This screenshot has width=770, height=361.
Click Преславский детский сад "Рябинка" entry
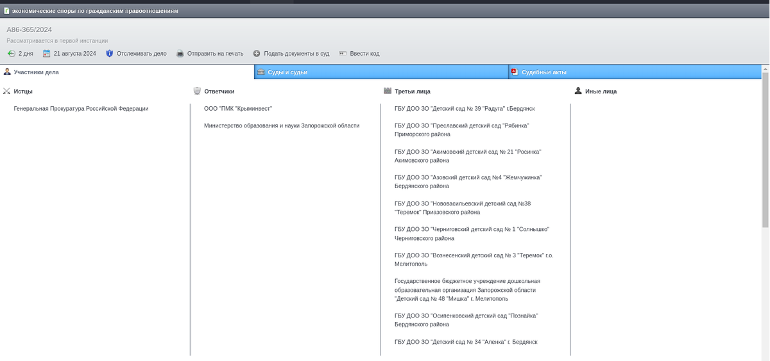tap(462, 130)
